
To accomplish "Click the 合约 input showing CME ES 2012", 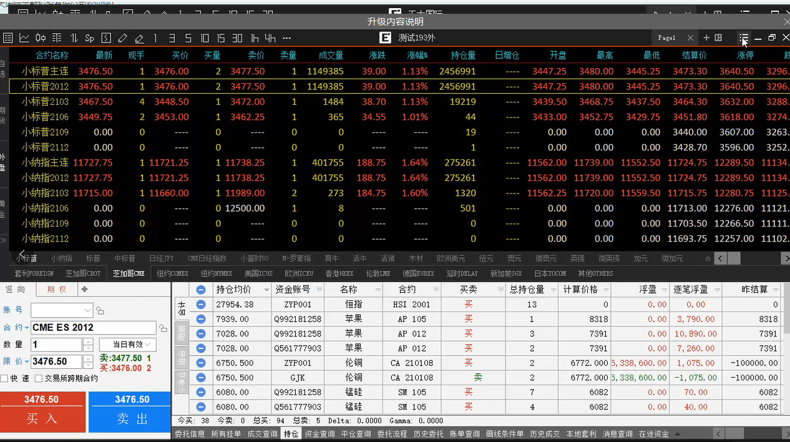I will click(x=94, y=328).
